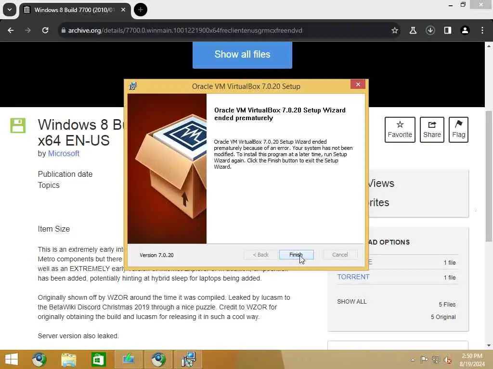Click the VirtualBox installer taskbar icon

click(188, 359)
